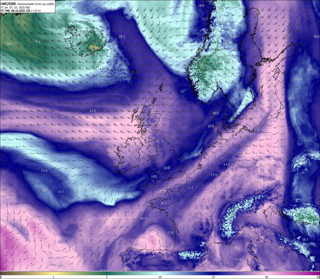Click the 20.7 value near bottom edge
The height and width of the screenshot is (279, 320).
coord(222,264)
